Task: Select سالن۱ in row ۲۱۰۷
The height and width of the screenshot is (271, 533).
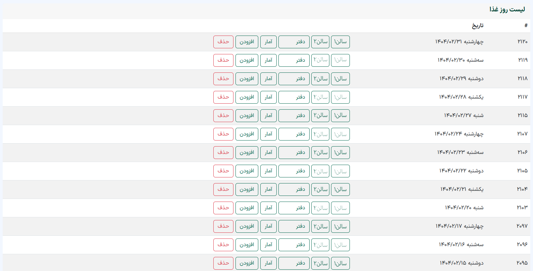Action: tap(340, 134)
